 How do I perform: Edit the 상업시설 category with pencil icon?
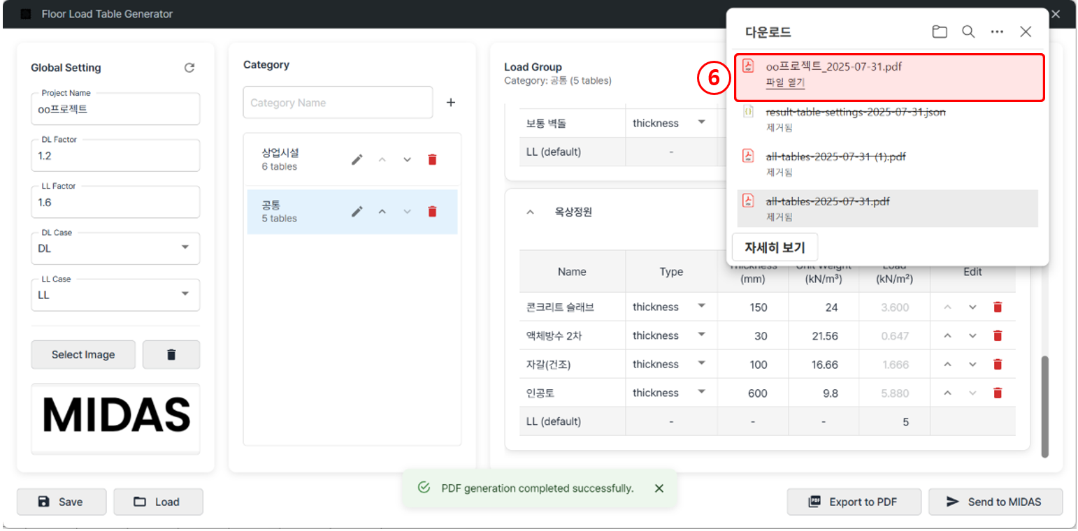tap(357, 159)
